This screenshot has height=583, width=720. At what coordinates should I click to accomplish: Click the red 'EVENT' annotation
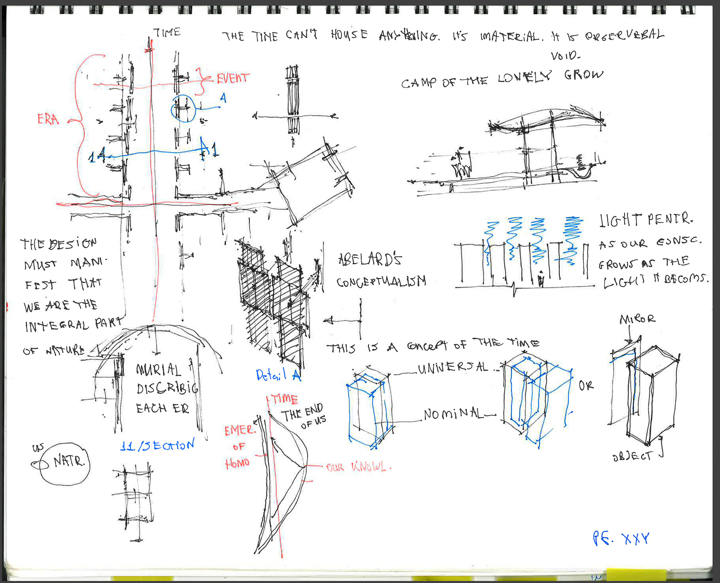[x=232, y=78]
